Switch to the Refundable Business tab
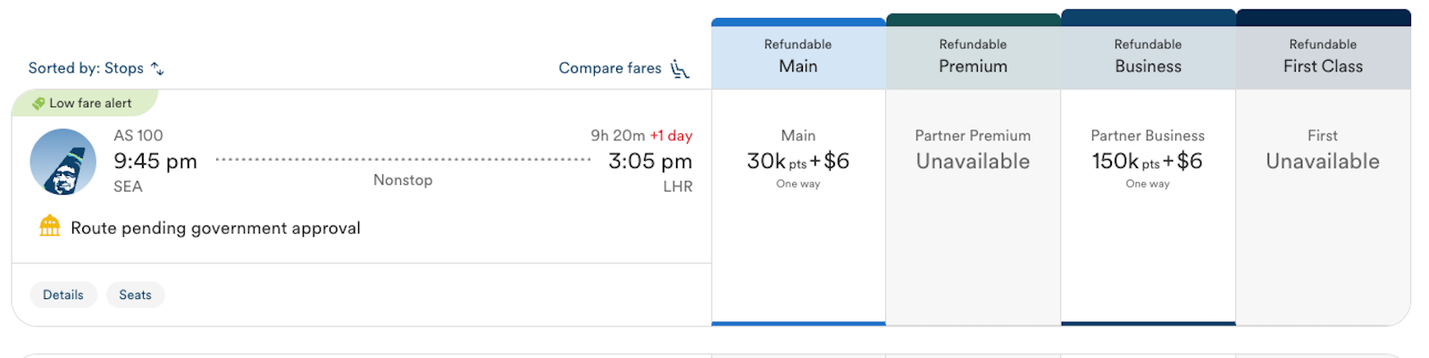The height and width of the screenshot is (358, 1429). 1148,55
